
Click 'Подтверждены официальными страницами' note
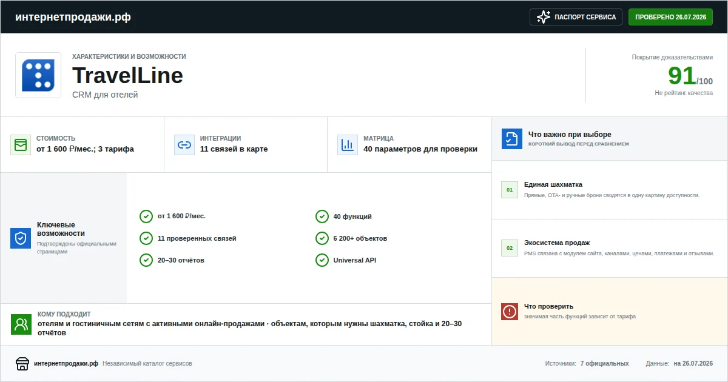click(76, 247)
